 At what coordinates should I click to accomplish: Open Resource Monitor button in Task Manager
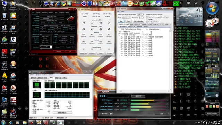(62, 112)
